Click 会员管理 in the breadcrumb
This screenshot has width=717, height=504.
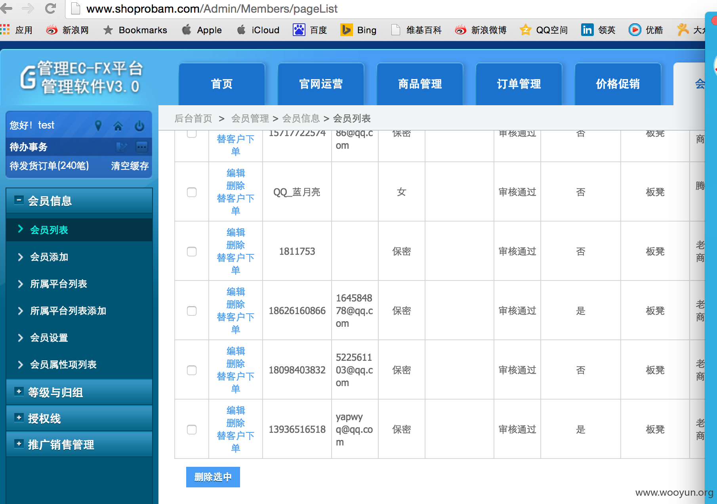(250, 118)
